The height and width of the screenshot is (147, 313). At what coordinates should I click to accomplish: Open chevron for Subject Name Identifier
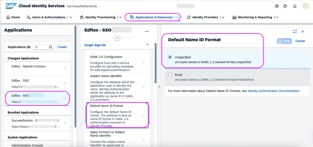point(144,87)
